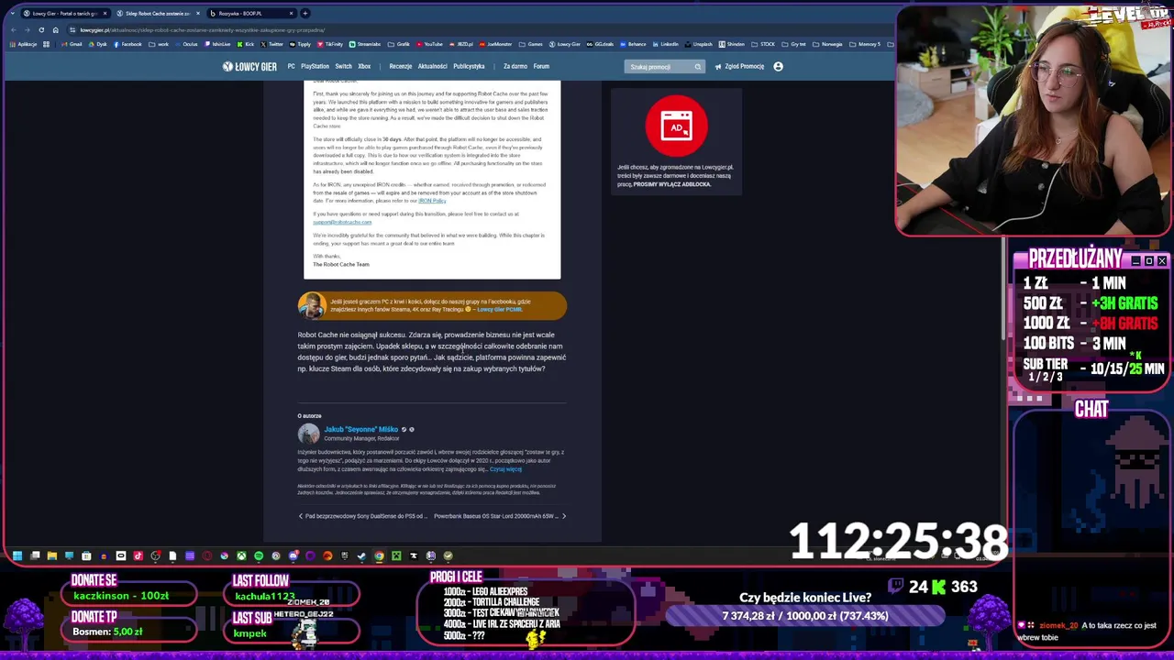
Task: Open the Switch menu item
Action: click(x=343, y=66)
